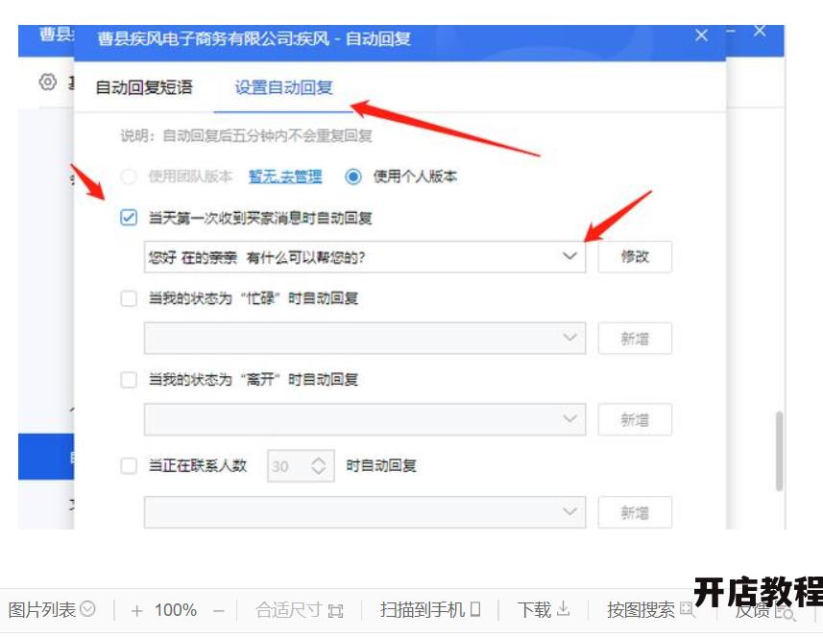Zoom out with the minus icon
Image resolution: width=823 pixels, height=637 pixels.
click(x=219, y=611)
